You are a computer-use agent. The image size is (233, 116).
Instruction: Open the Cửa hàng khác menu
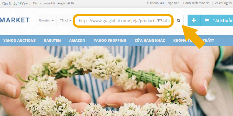point(150,40)
